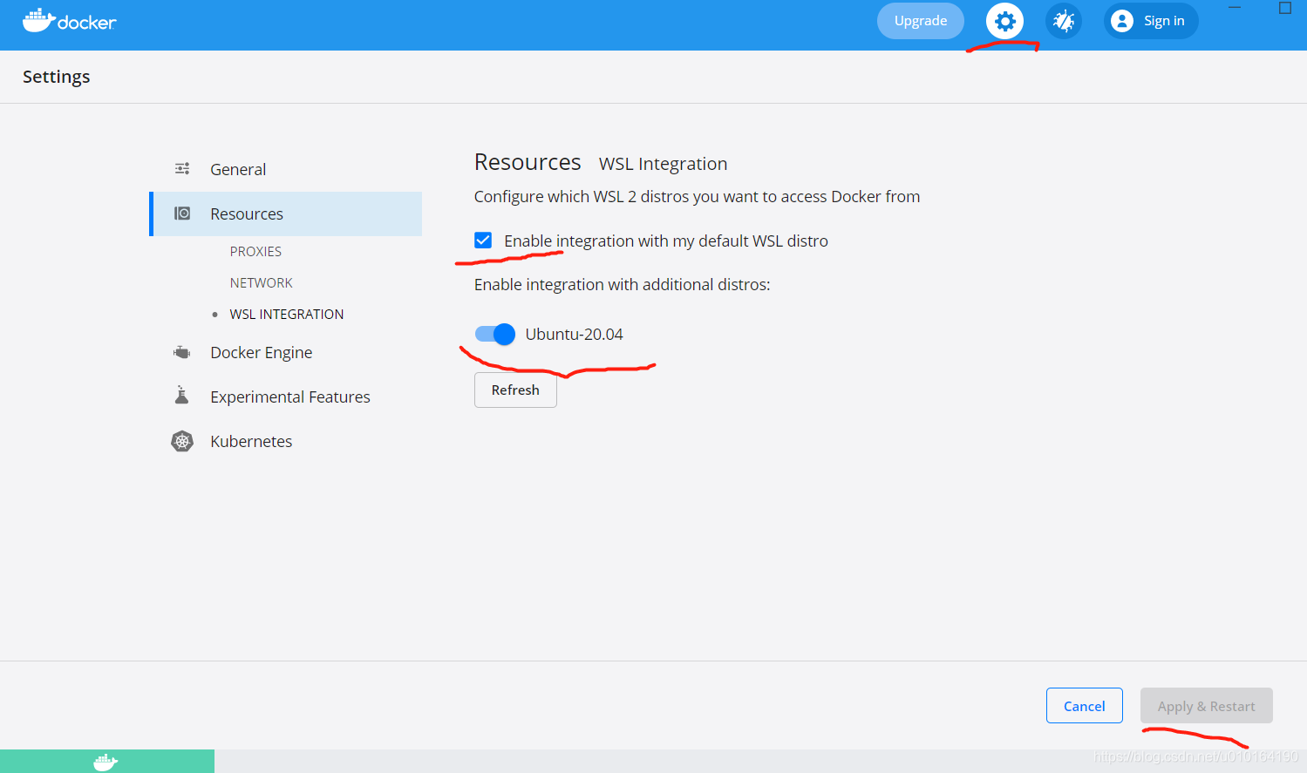Click the Refresh button
The height and width of the screenshot is (773, 1307).
514,390
